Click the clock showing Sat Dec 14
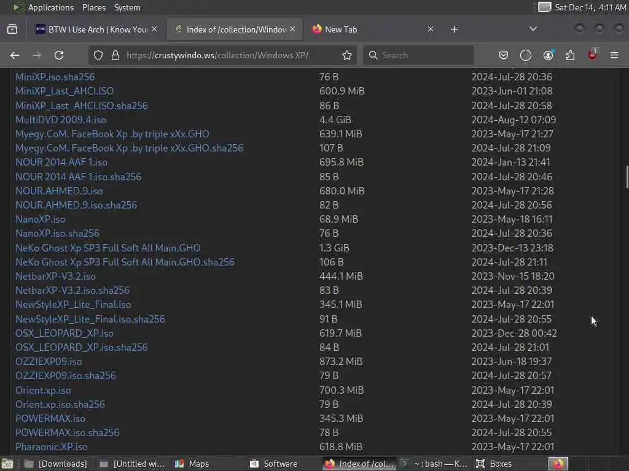Screen dimensions: 629x471 point(590,7)
